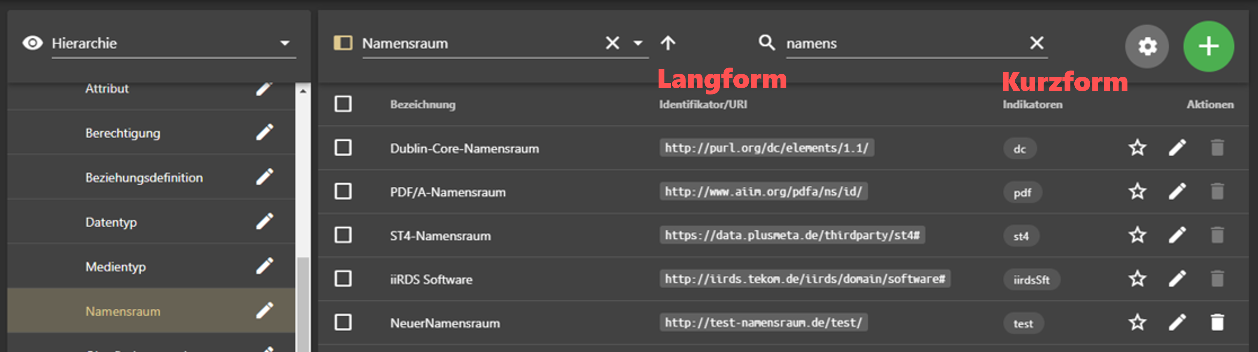
Task: Edit the ST4-Namensraum entry
Action: tap(1177, 235)
